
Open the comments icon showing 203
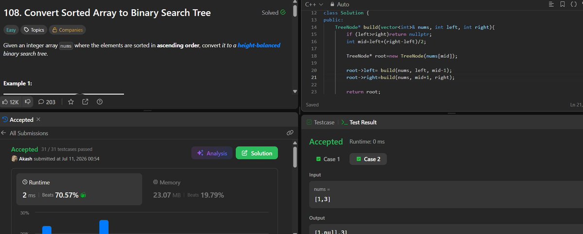(x=41, y=102)
